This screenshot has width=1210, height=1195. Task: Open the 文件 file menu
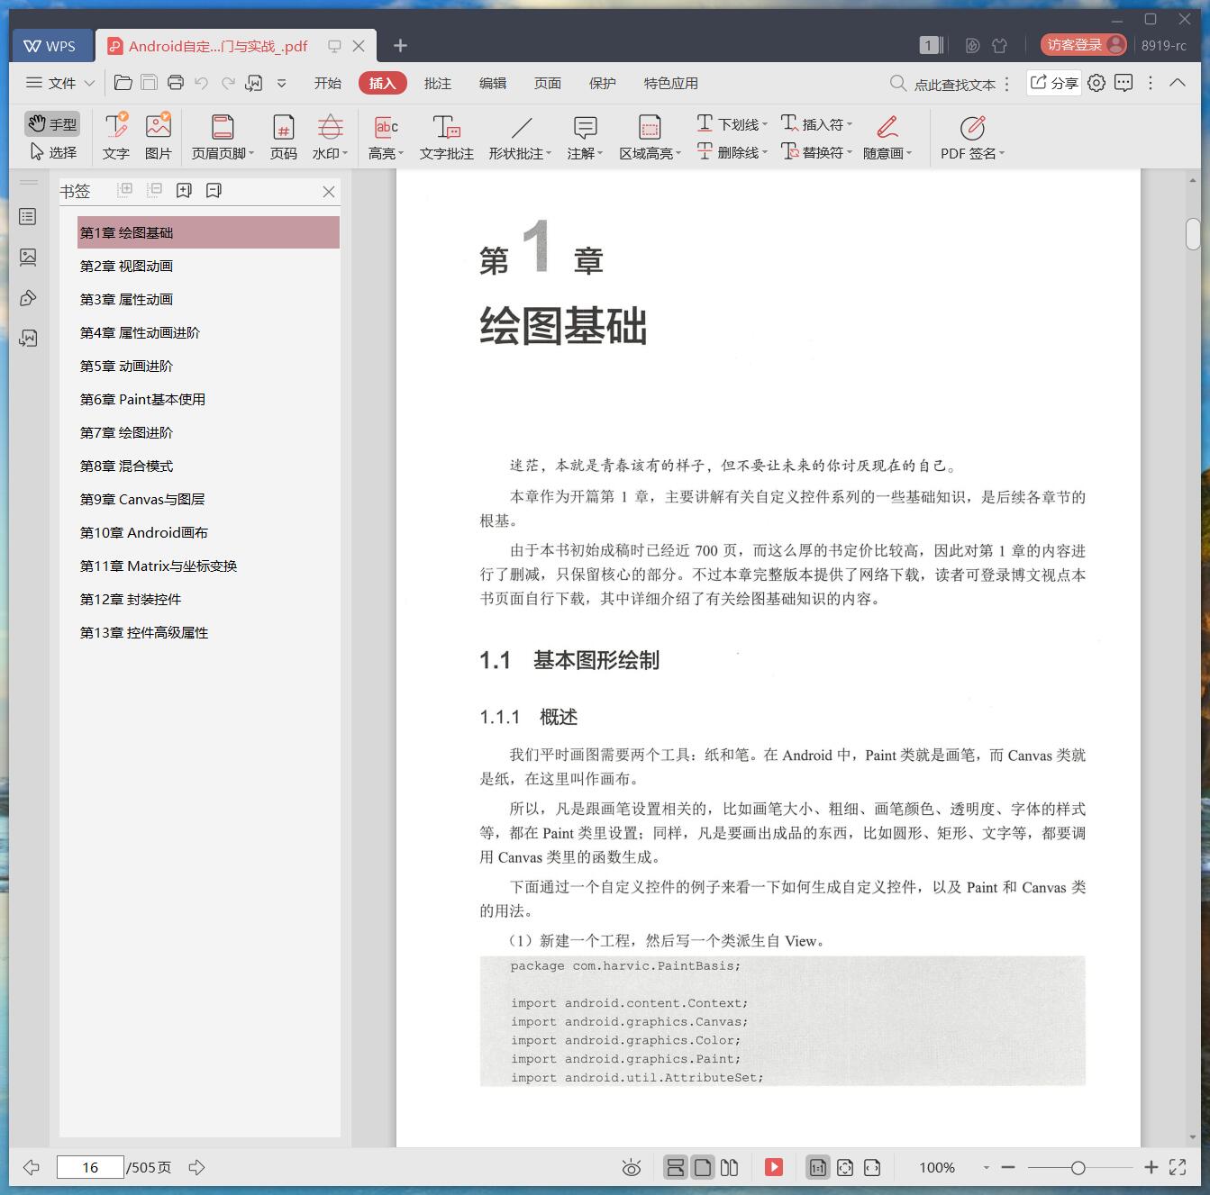click(x=59, y=83)
